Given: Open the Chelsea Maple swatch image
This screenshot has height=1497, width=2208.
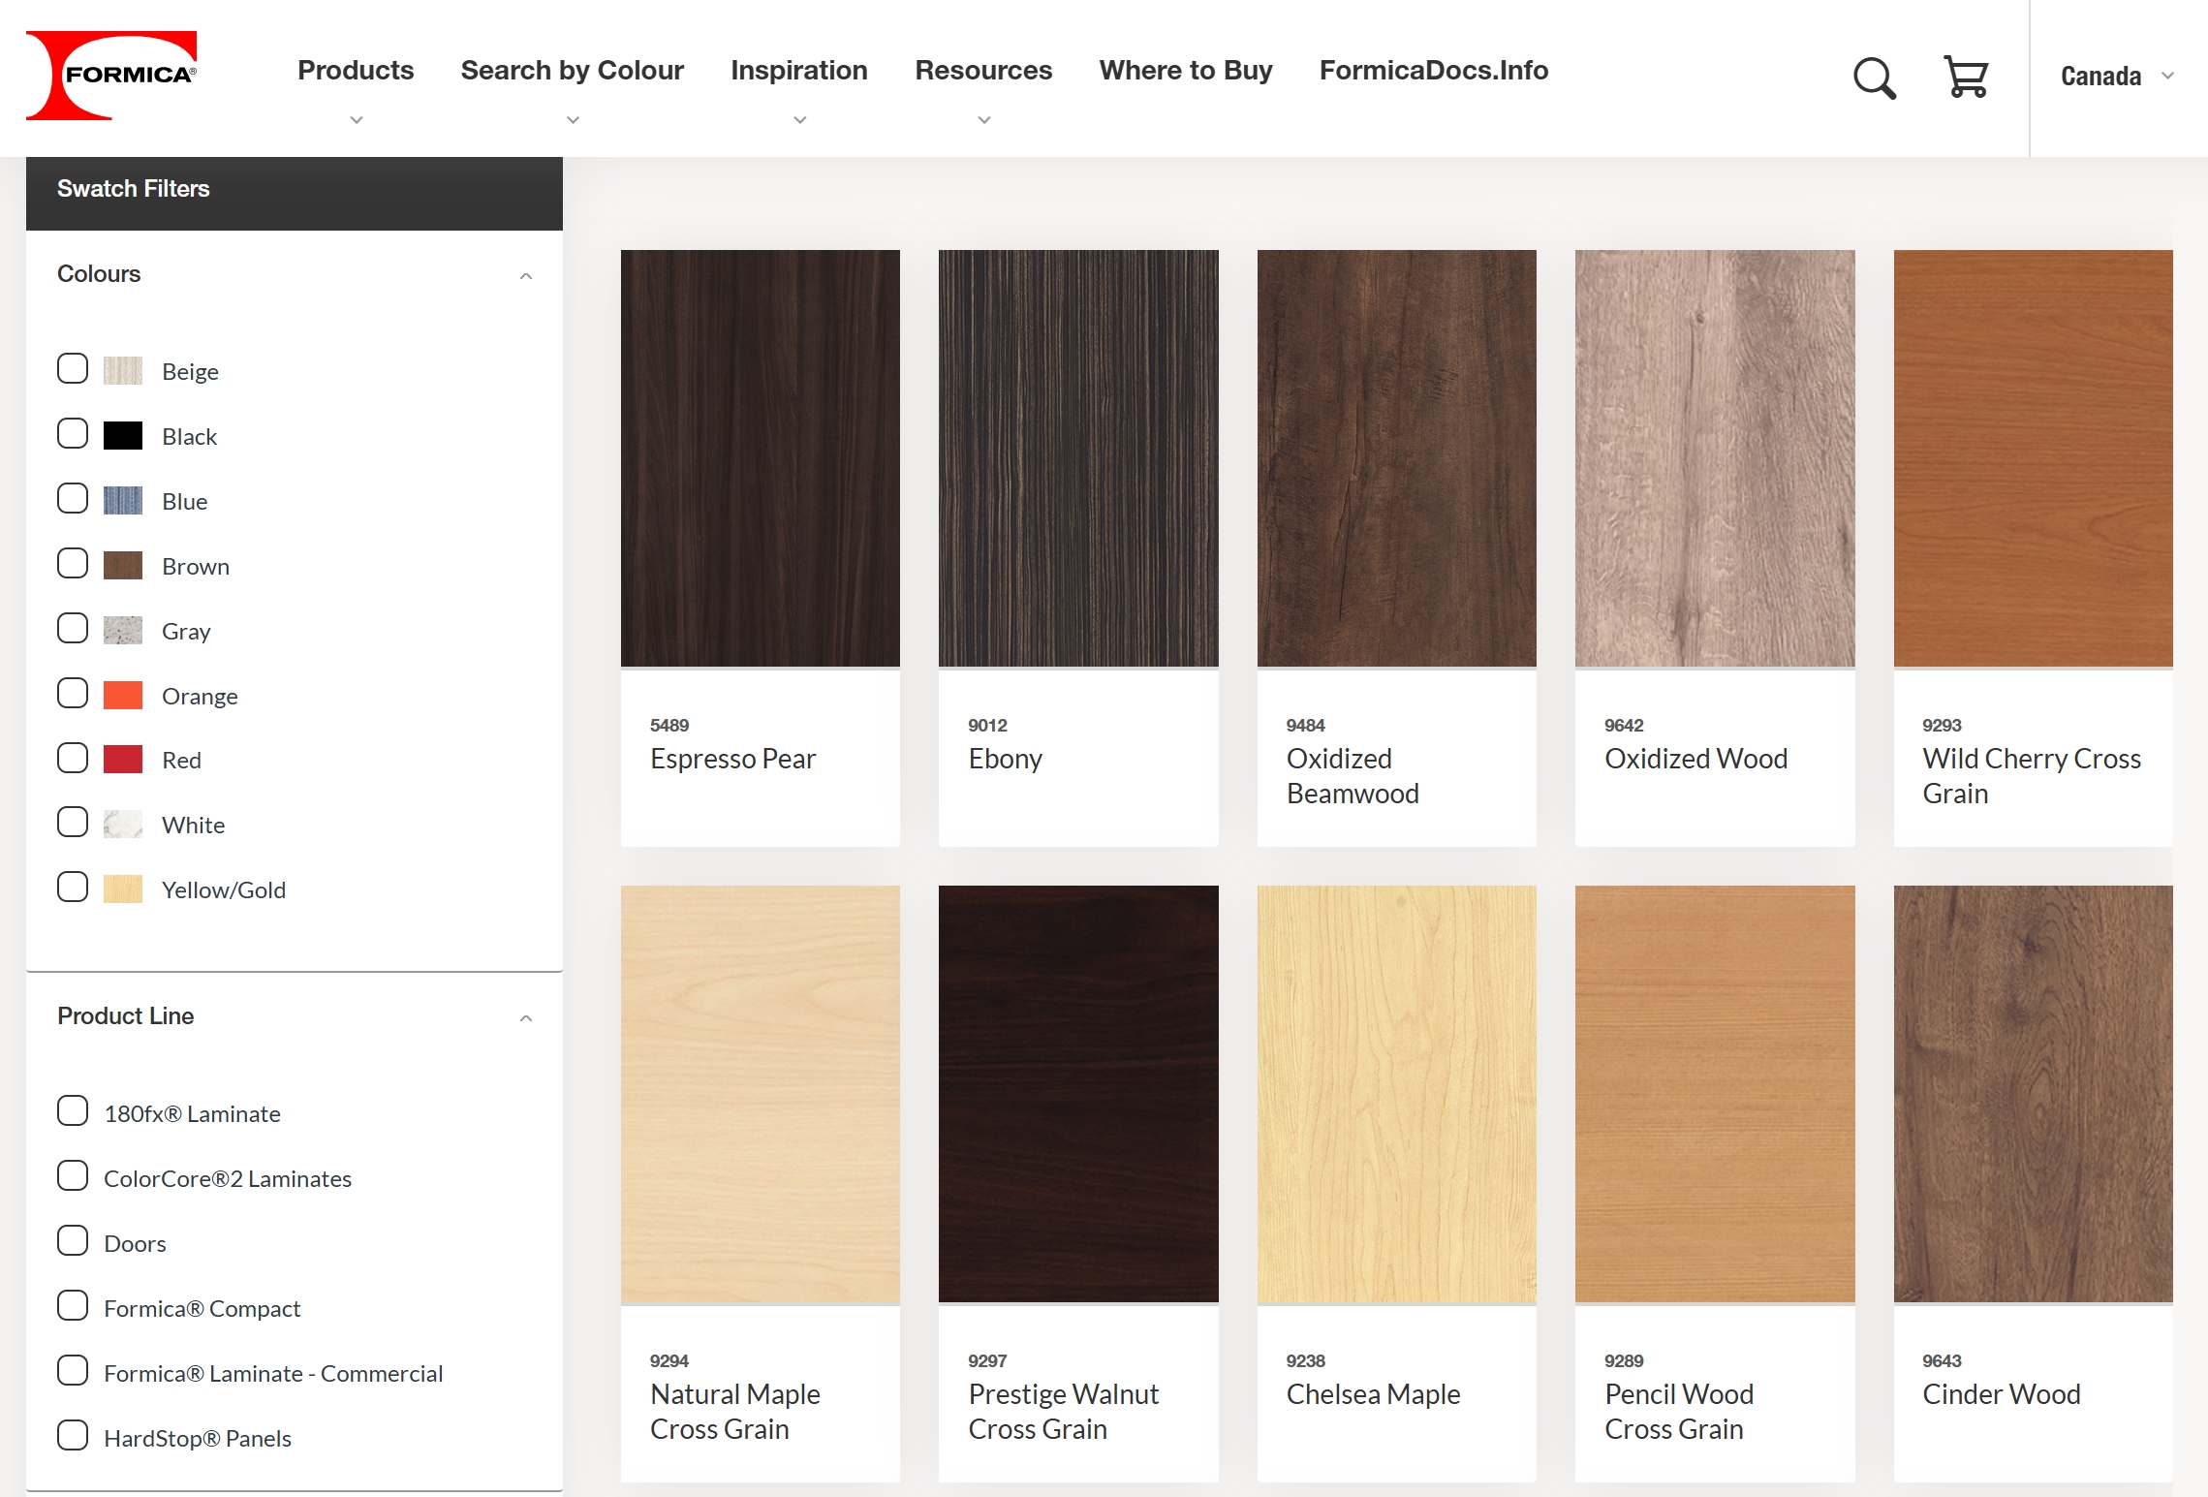Looking at the screenshot, I should pos(1397,1094).
